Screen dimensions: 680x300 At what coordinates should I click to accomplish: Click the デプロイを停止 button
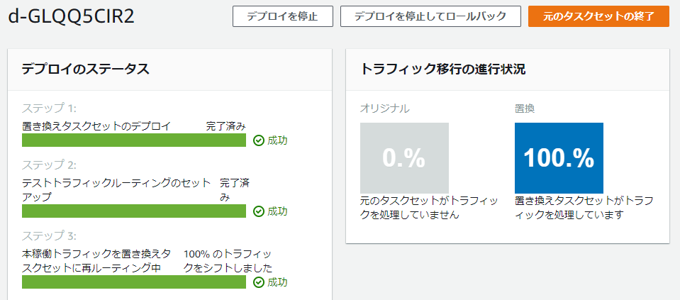tap(282, 16)
